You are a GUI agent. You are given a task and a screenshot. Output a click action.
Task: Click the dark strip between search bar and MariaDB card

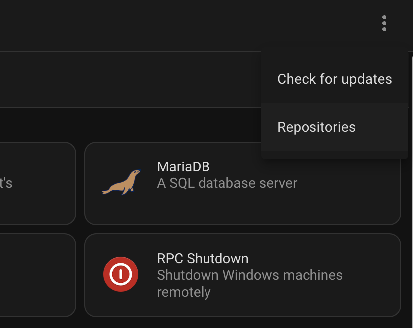pos(130,125)
